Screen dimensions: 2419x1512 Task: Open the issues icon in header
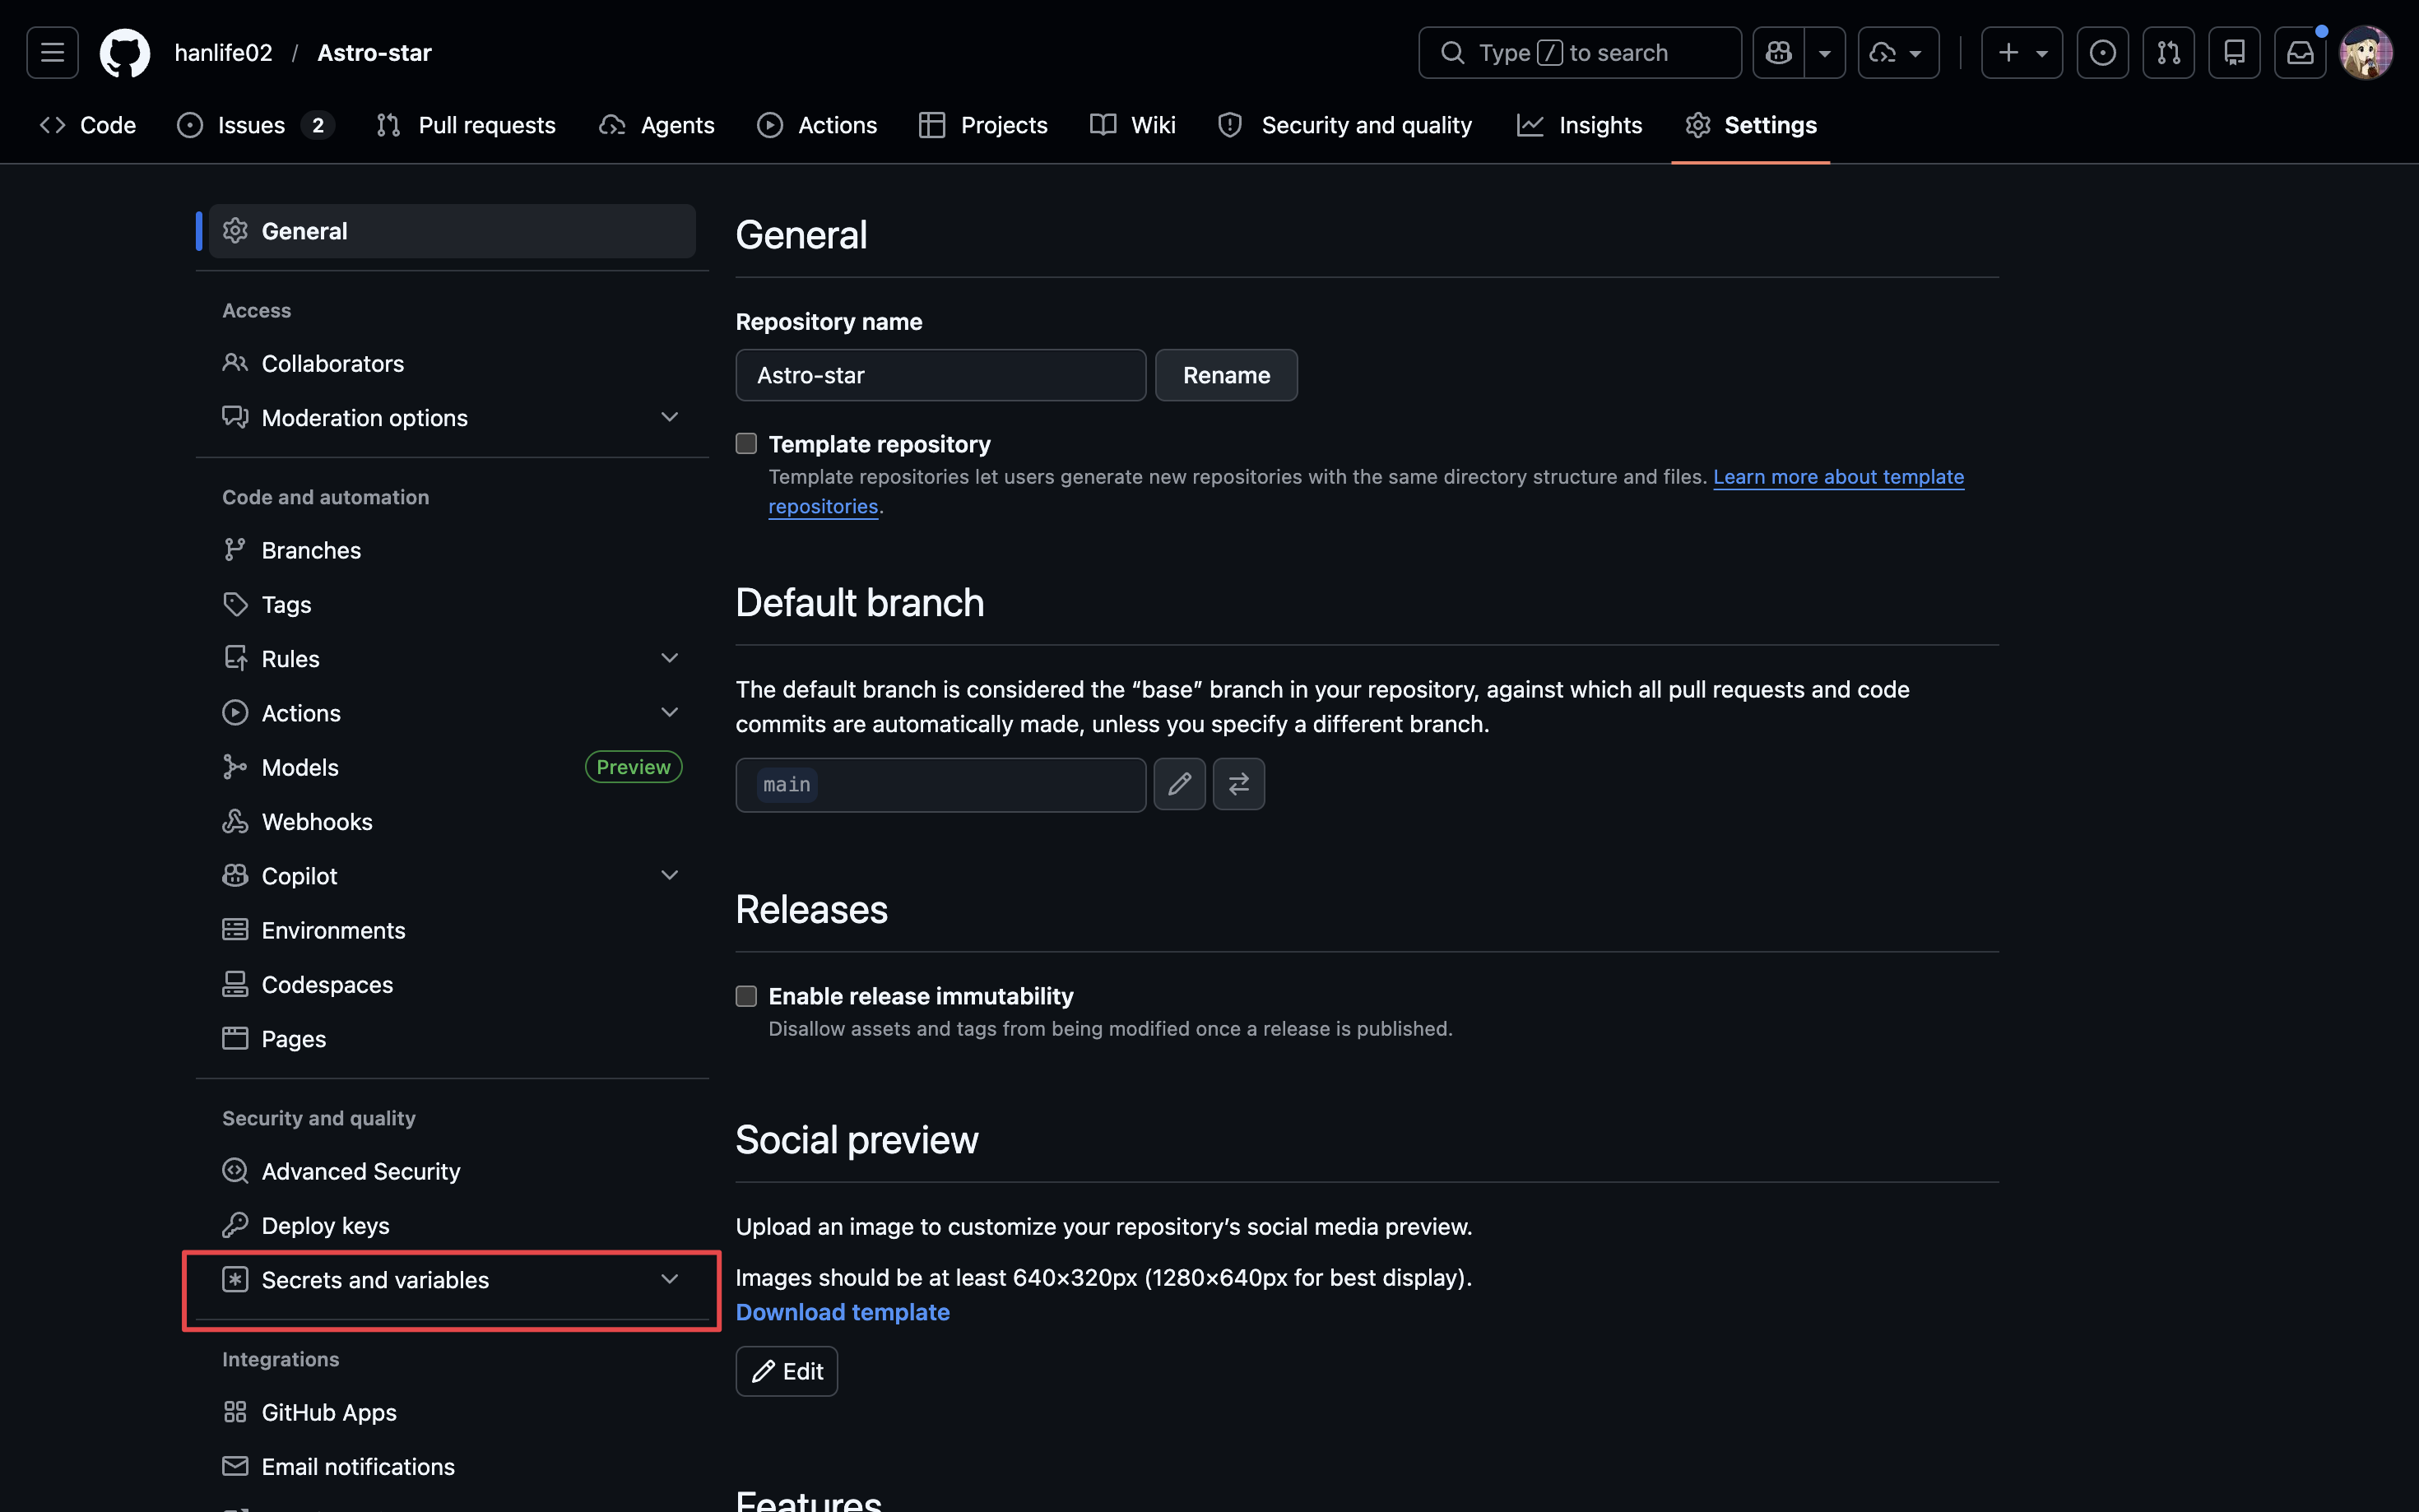(x=2102, y=52)
